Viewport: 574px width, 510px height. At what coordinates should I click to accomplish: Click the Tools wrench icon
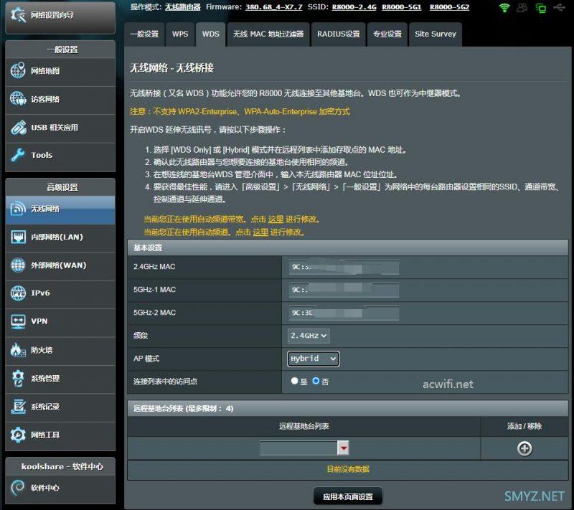pyautogui.click(x=18, y=155)
